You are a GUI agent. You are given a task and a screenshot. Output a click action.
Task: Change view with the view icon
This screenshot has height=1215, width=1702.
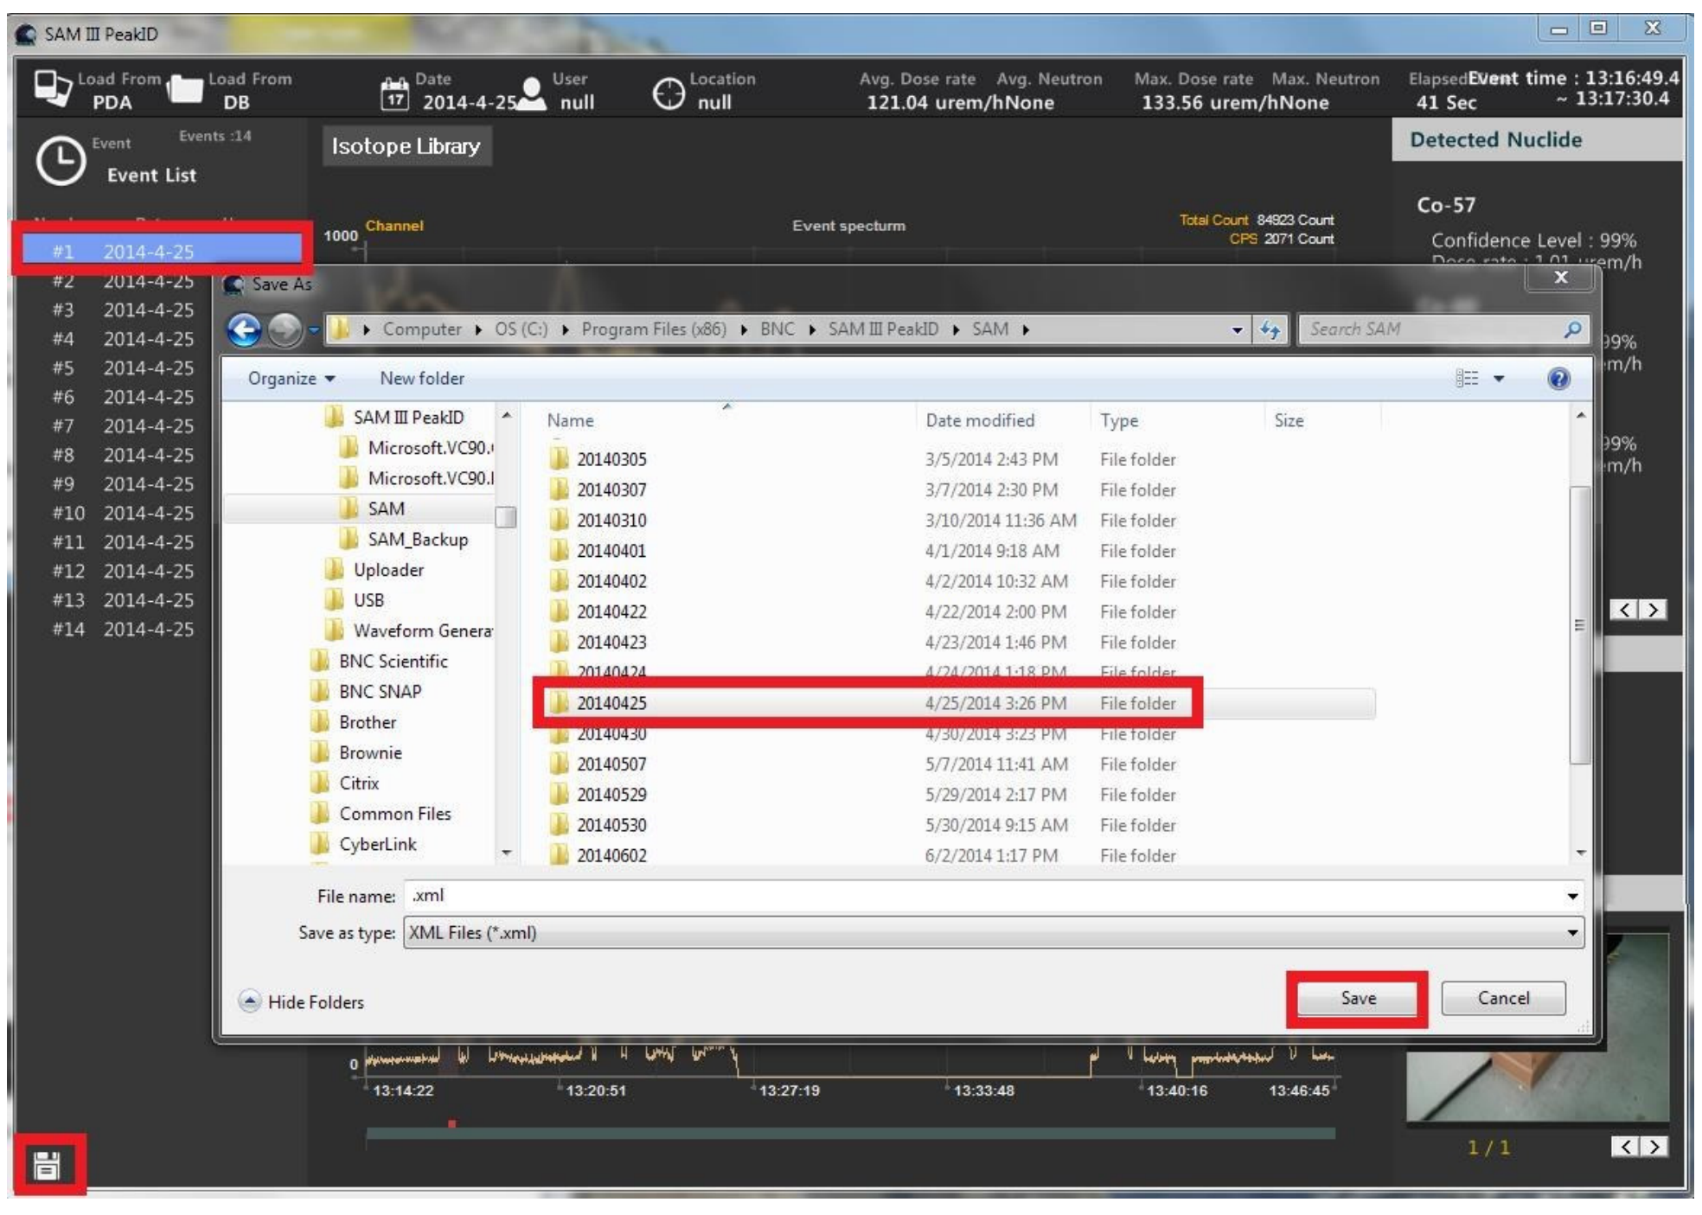[x=1467, y=379]
